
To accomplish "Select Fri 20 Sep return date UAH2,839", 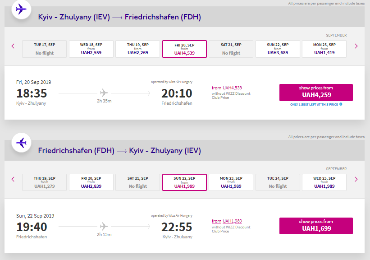I will [91, 182].
